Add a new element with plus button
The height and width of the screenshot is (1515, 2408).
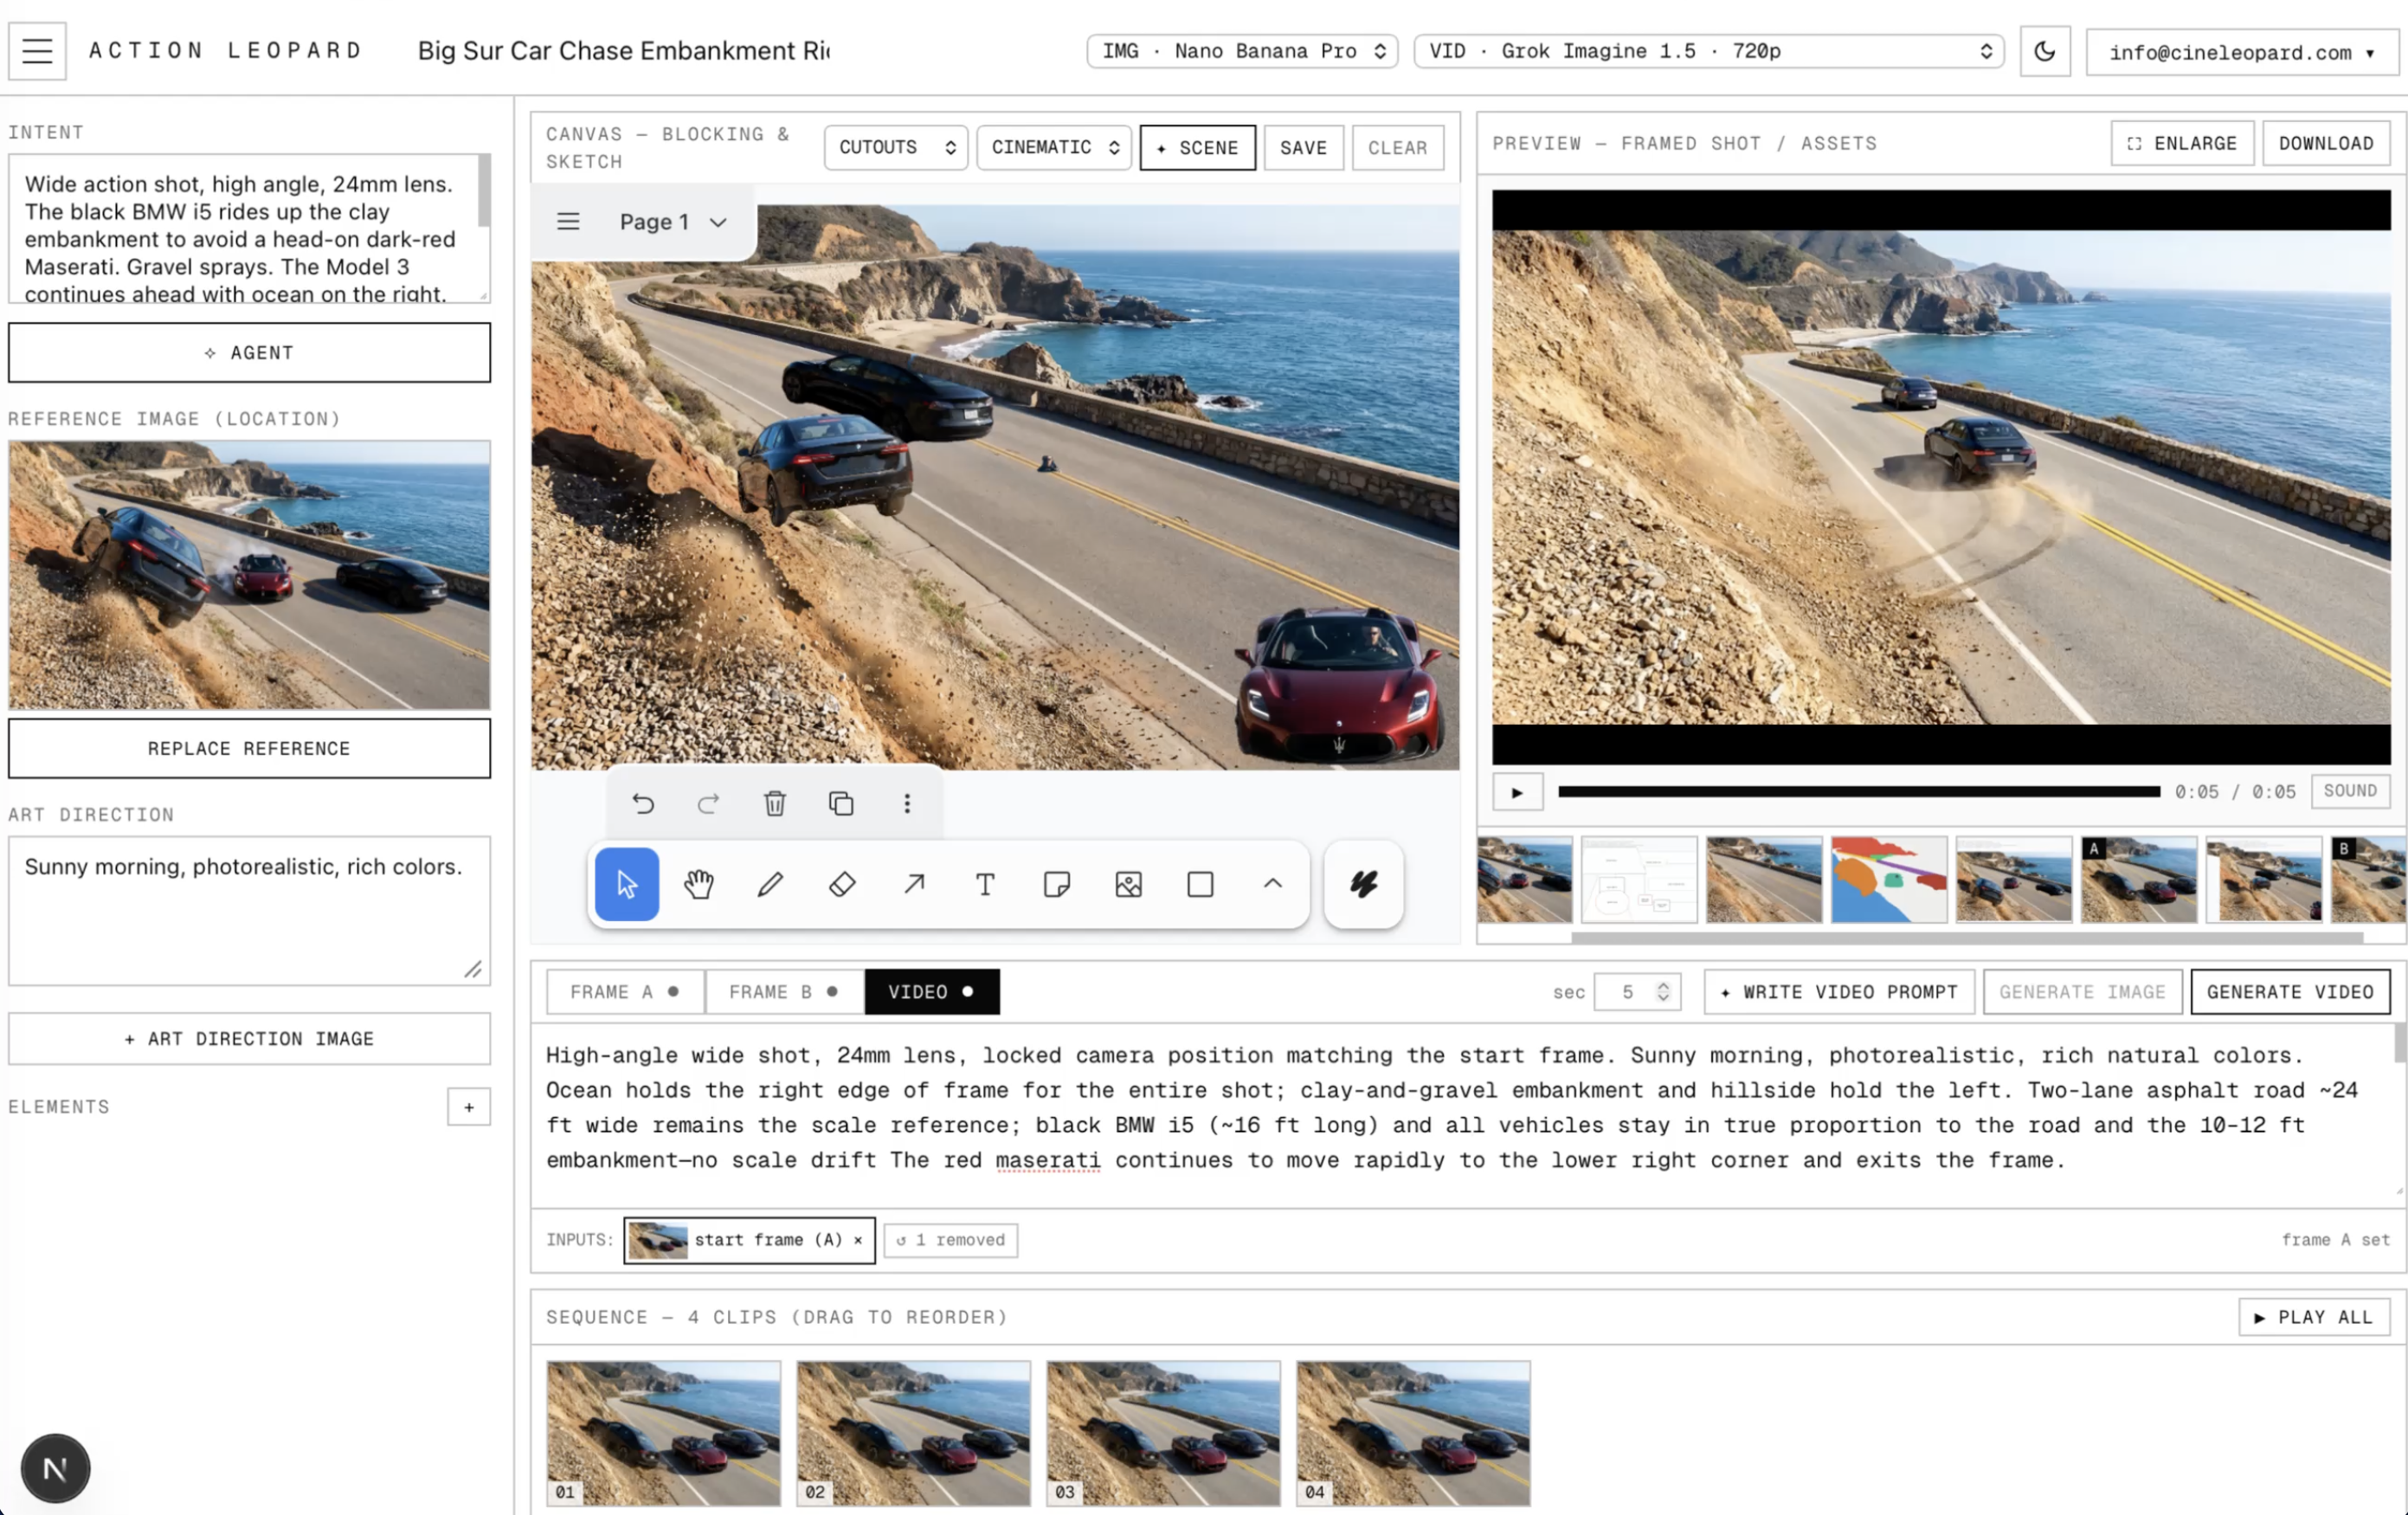[469, 1107]
